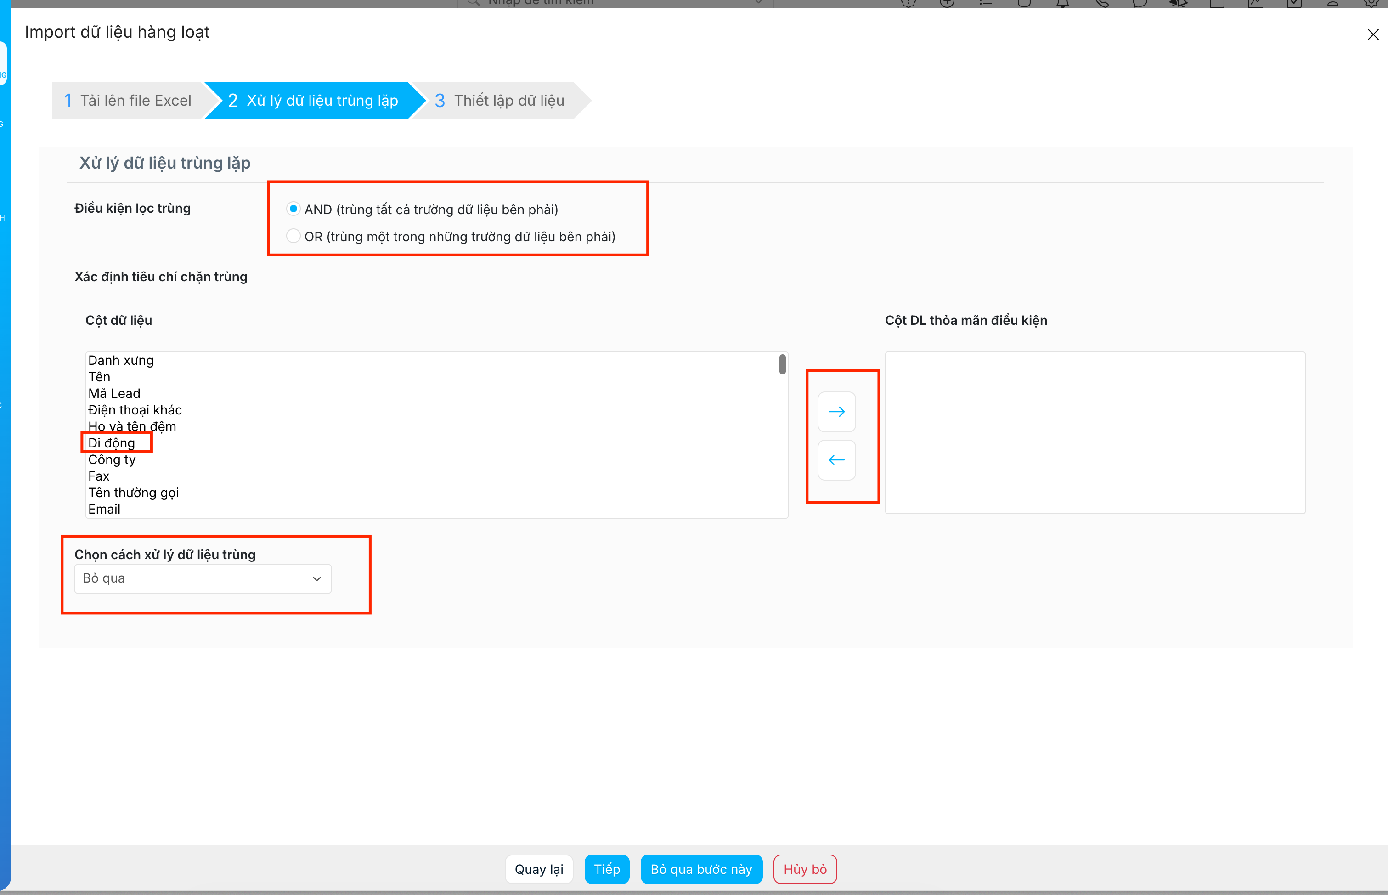Click the right arrow to add column
Viewport: 1388px width, 895px height.
click(x=836, y=412)
